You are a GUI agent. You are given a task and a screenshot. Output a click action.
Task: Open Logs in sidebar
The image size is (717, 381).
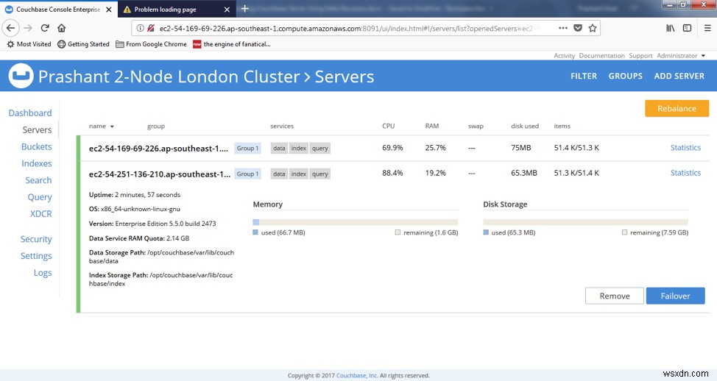43,273
